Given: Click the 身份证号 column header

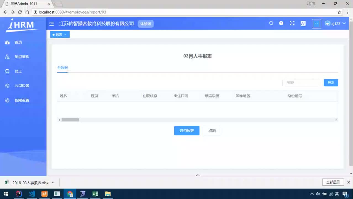Looking at the screenshot, I should [295, 96].
